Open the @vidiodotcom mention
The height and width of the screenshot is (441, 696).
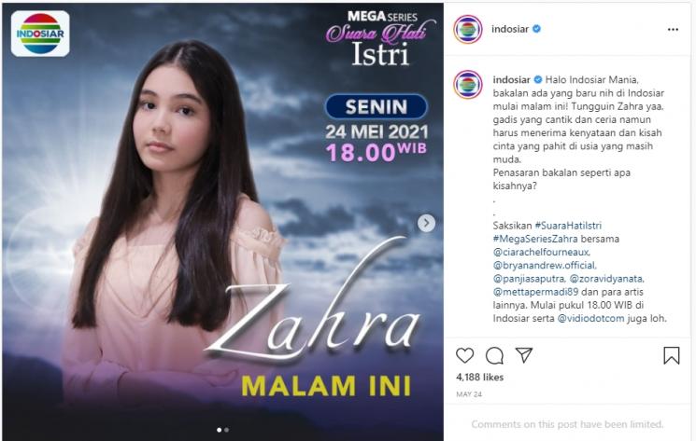click(x=590, y=318)
